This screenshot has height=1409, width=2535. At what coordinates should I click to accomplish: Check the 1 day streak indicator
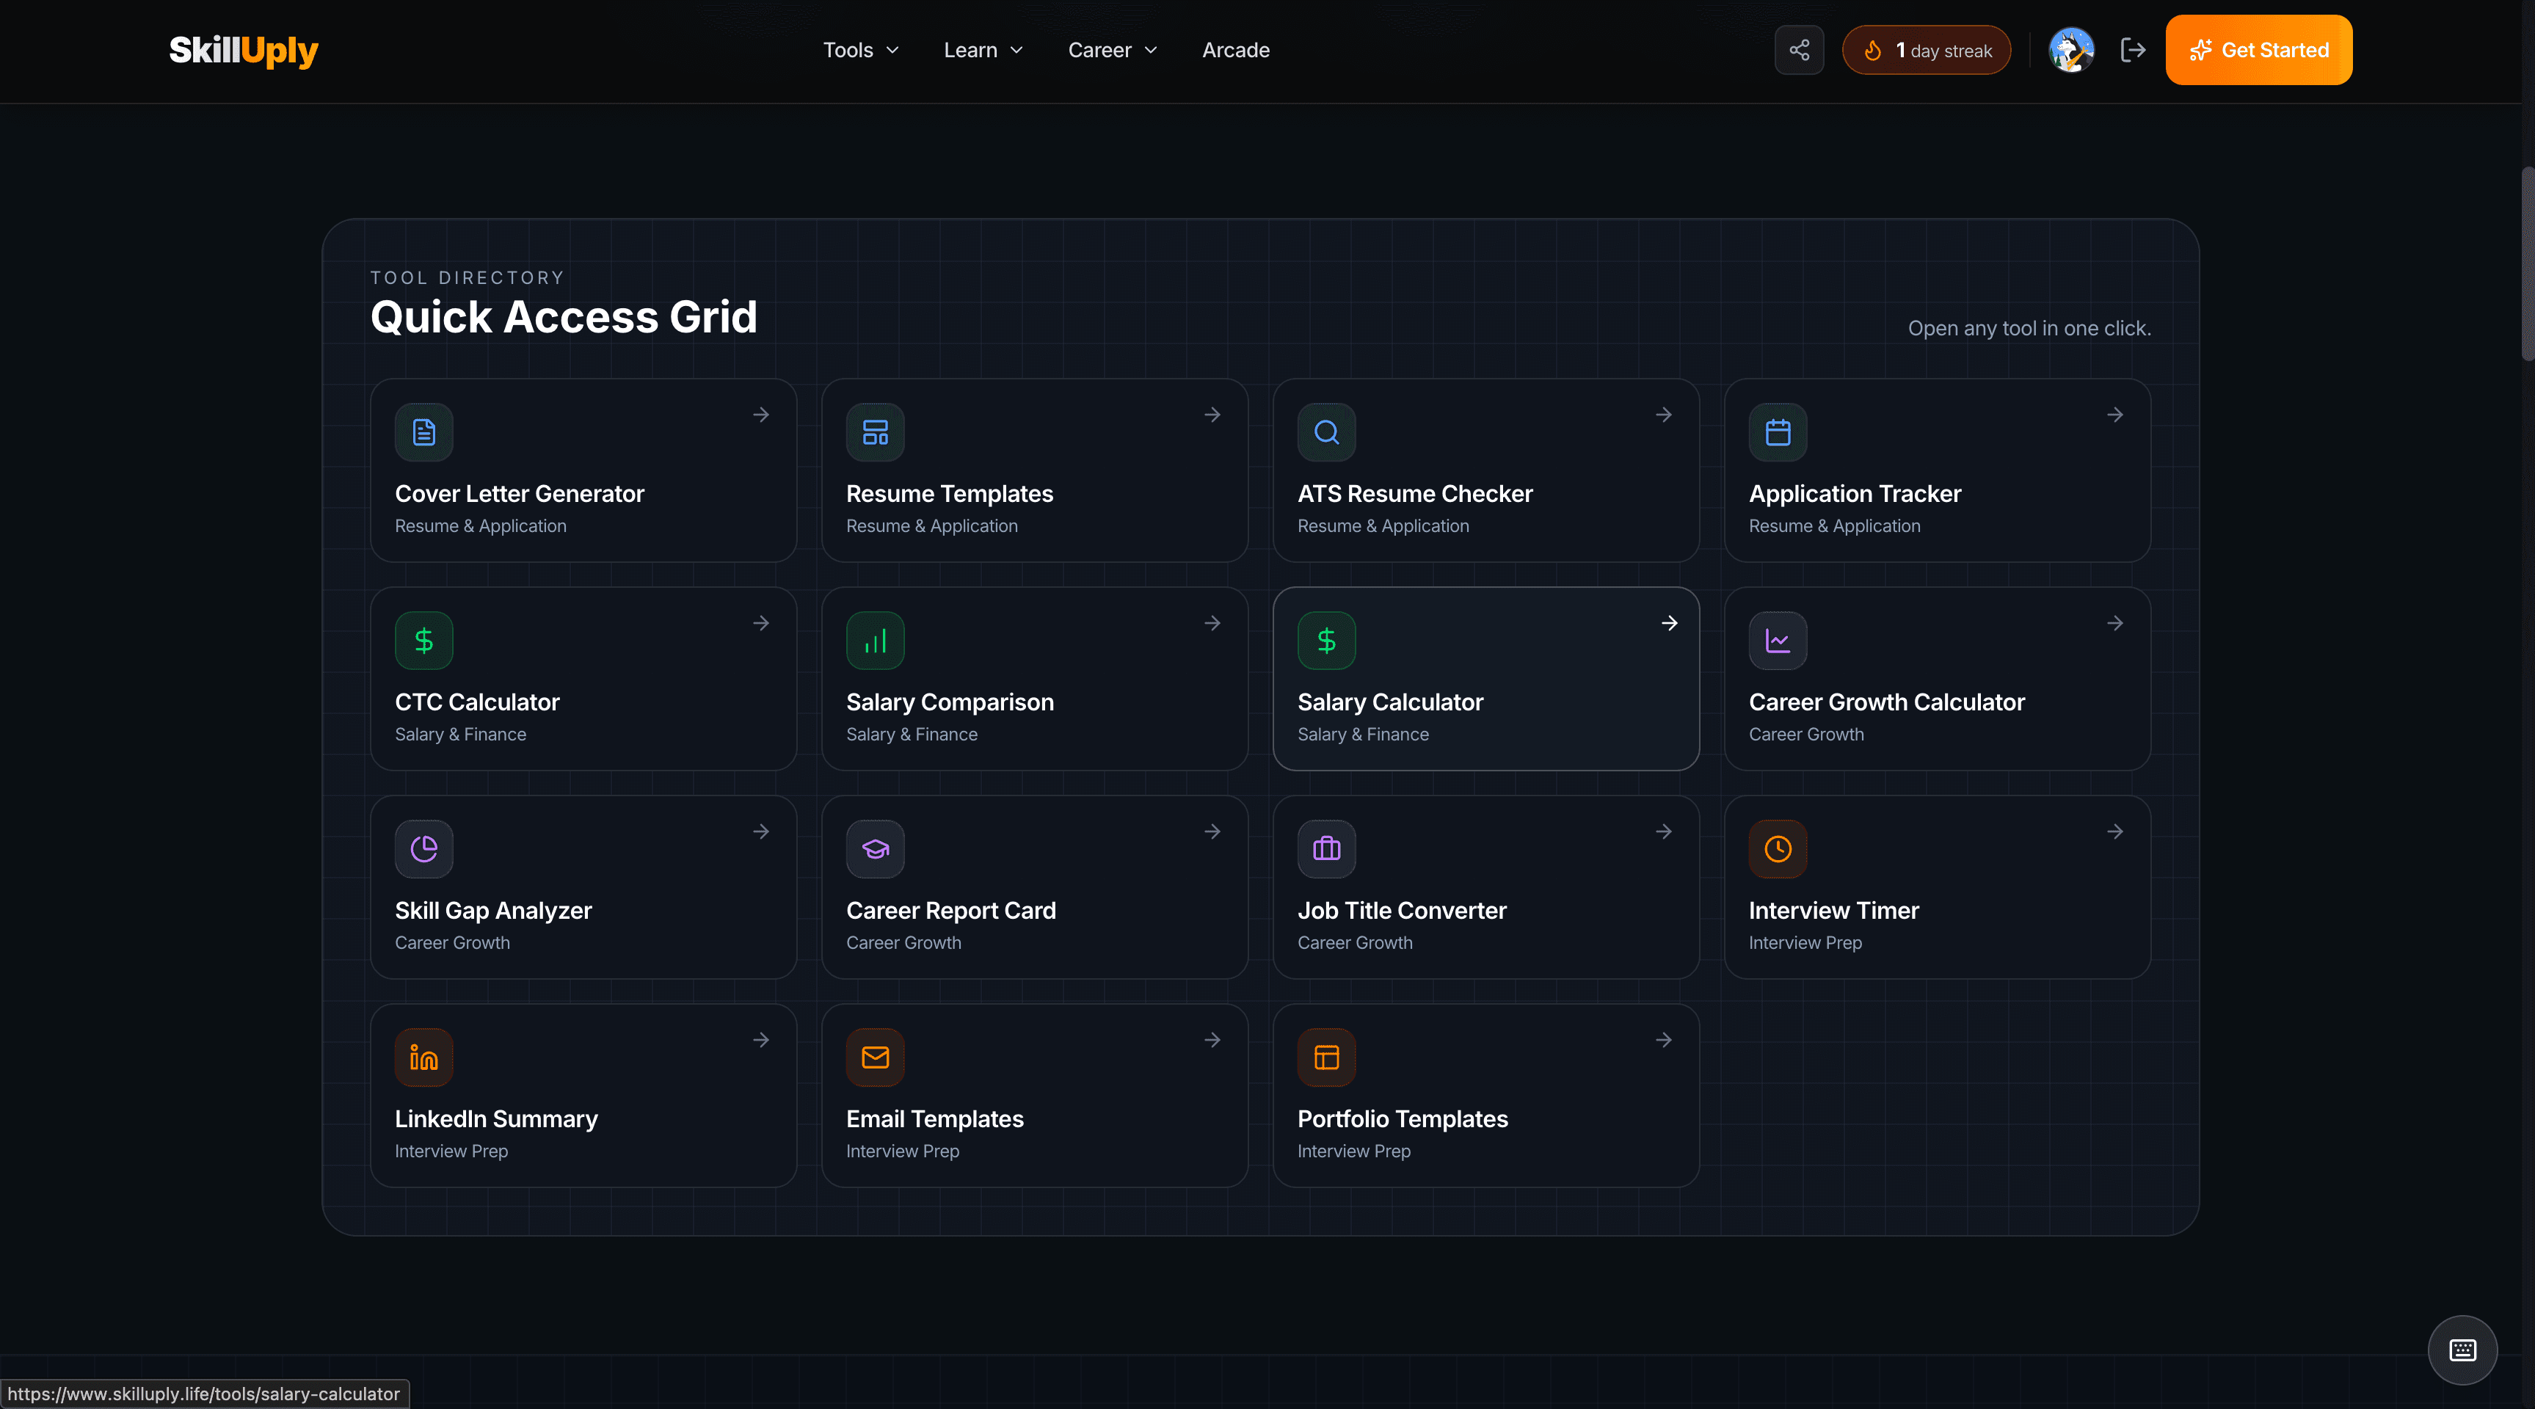[1925, 49]
